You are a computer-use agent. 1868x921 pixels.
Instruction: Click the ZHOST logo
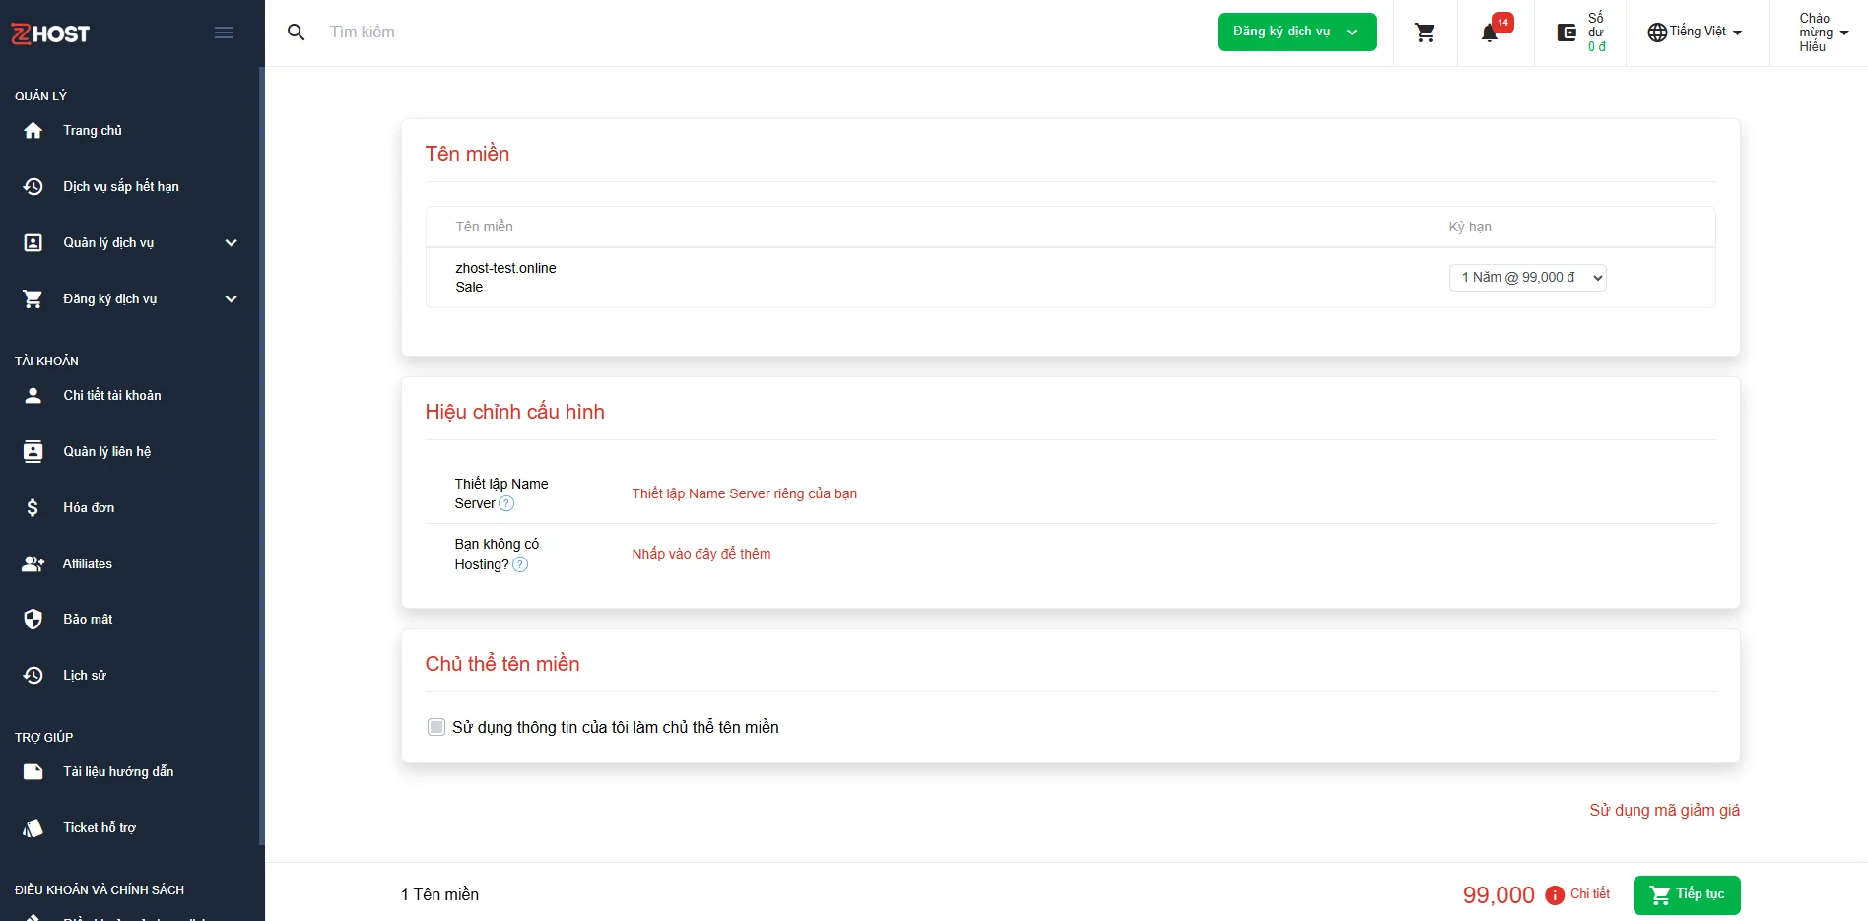(50, 33)
